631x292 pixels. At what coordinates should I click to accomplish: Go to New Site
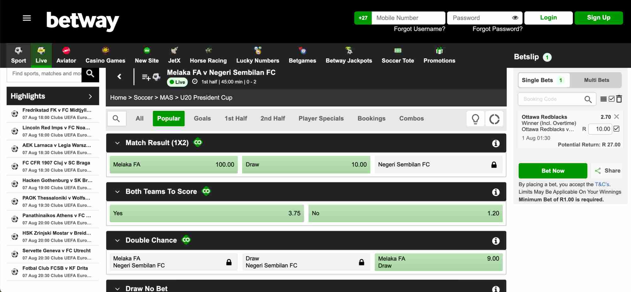[147, 55]
